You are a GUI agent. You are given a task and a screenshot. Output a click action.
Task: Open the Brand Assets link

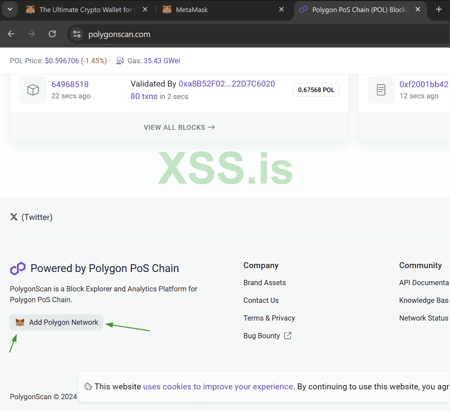(265, 283)
